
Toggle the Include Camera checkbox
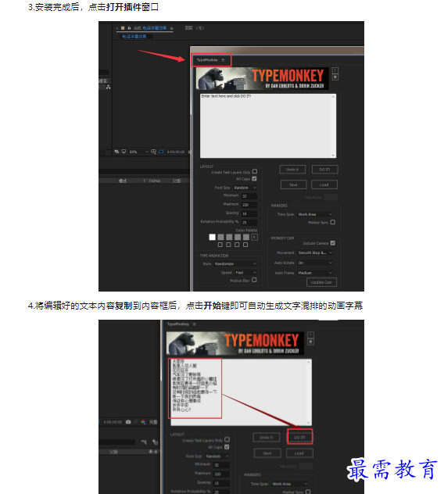333,243
